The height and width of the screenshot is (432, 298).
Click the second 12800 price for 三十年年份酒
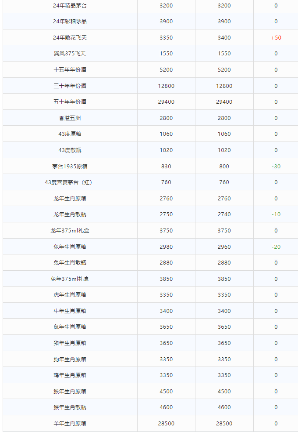pos(224,86)
